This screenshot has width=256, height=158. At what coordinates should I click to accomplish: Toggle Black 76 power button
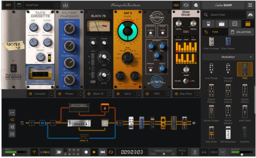(x=89, y=94)
